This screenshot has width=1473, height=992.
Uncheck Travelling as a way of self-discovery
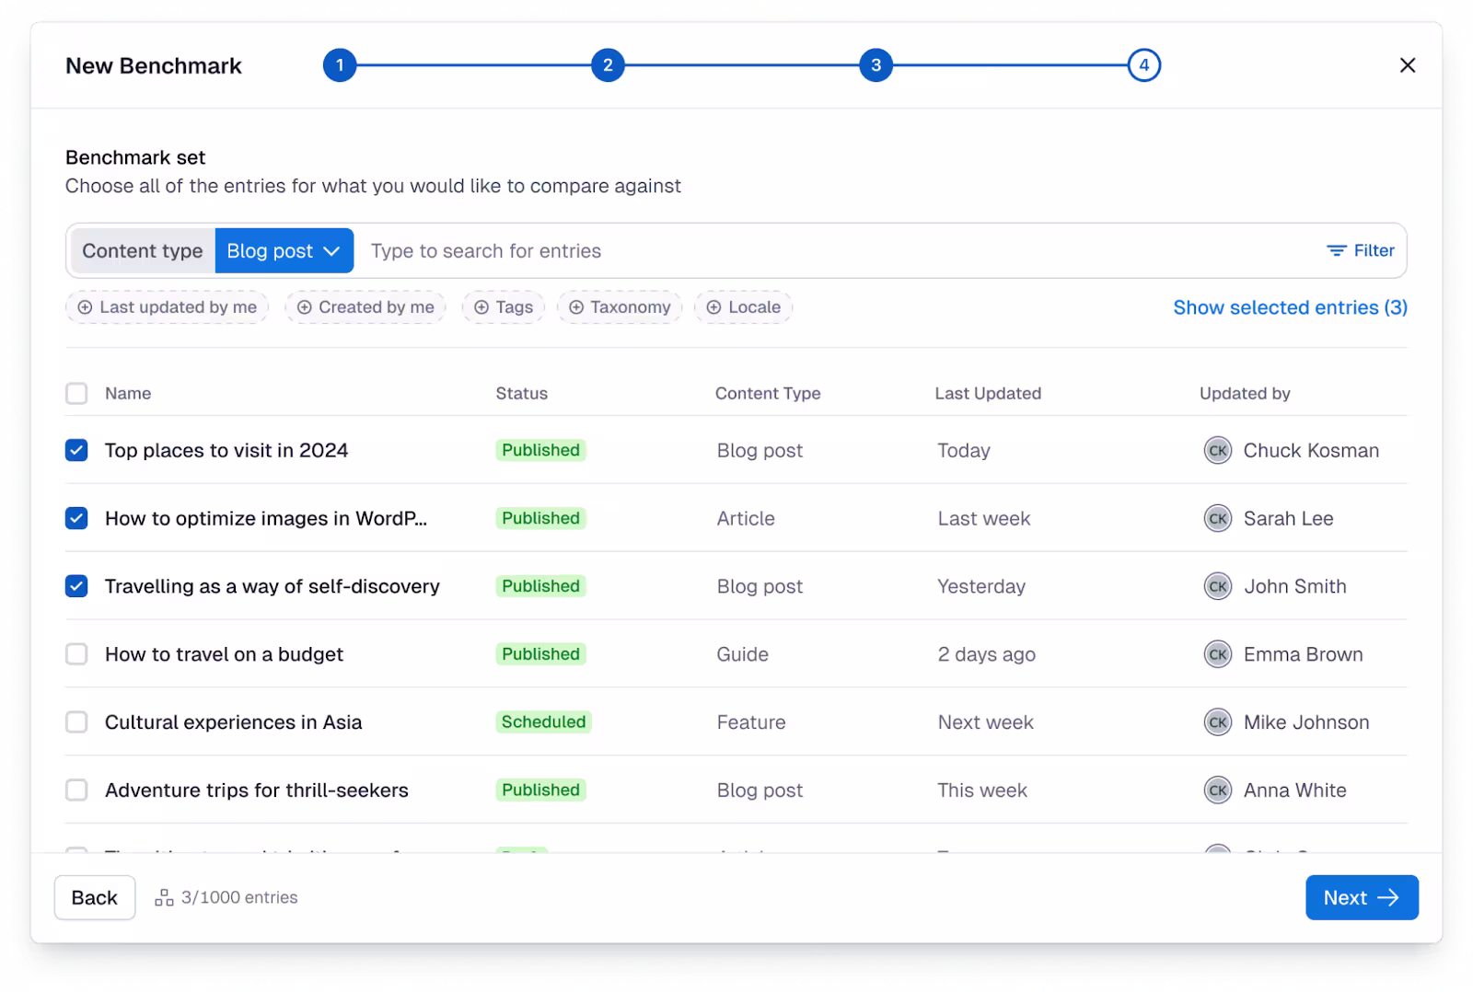[x=76, y=586]
